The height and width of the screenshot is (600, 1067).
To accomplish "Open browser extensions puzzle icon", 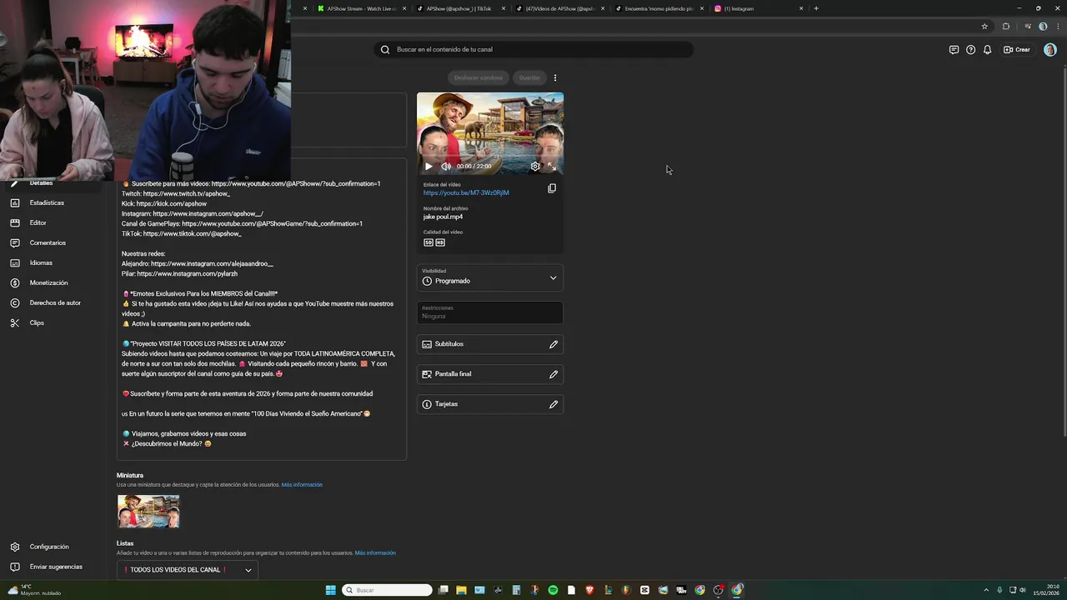I will (1006, 26).
